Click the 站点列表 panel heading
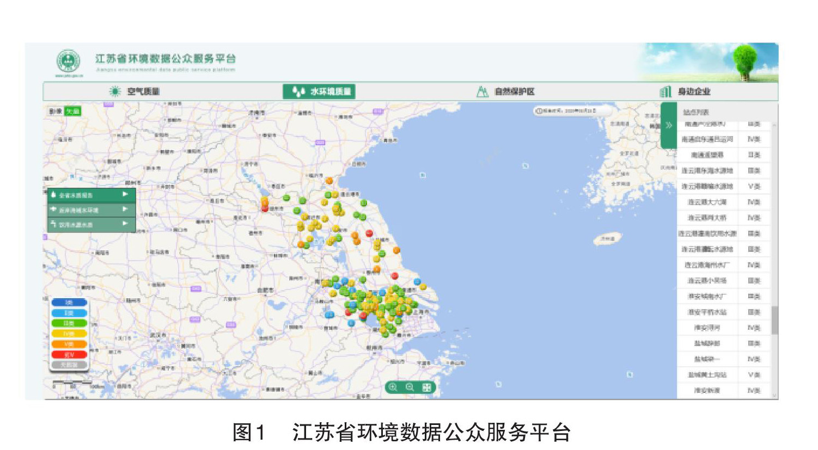Viewport: 818px width, 450px height. point(696,112)
